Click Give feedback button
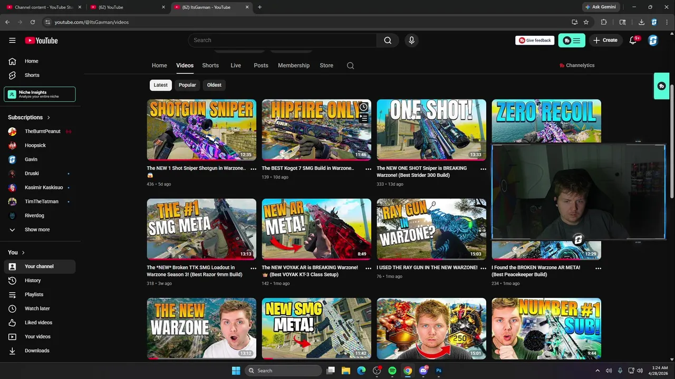Screen dimensions: 675x379 pyautogui.click(x=535, y=41)
